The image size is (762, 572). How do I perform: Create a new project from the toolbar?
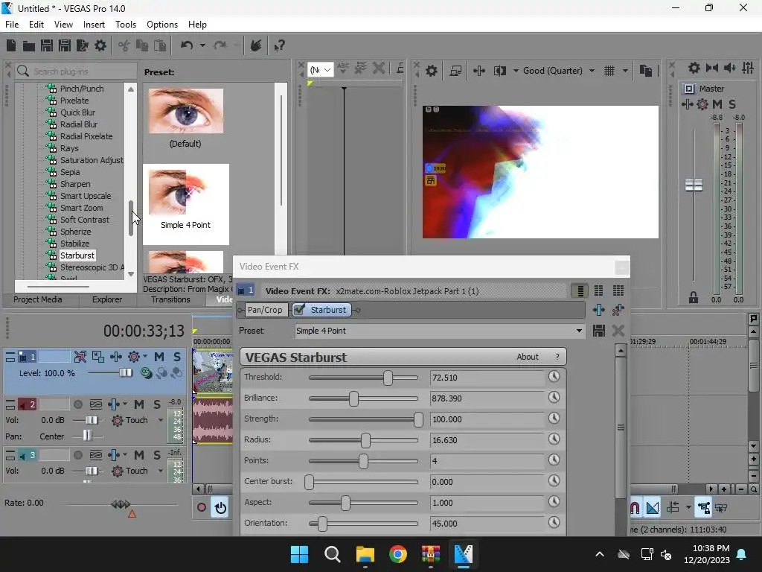[11, 45]
